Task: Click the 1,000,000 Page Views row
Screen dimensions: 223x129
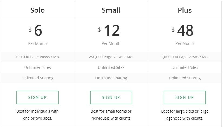Action: click(185, 57)
